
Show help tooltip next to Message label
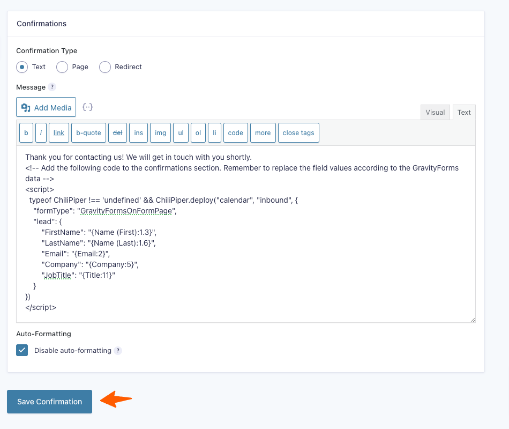pos(52,87)
